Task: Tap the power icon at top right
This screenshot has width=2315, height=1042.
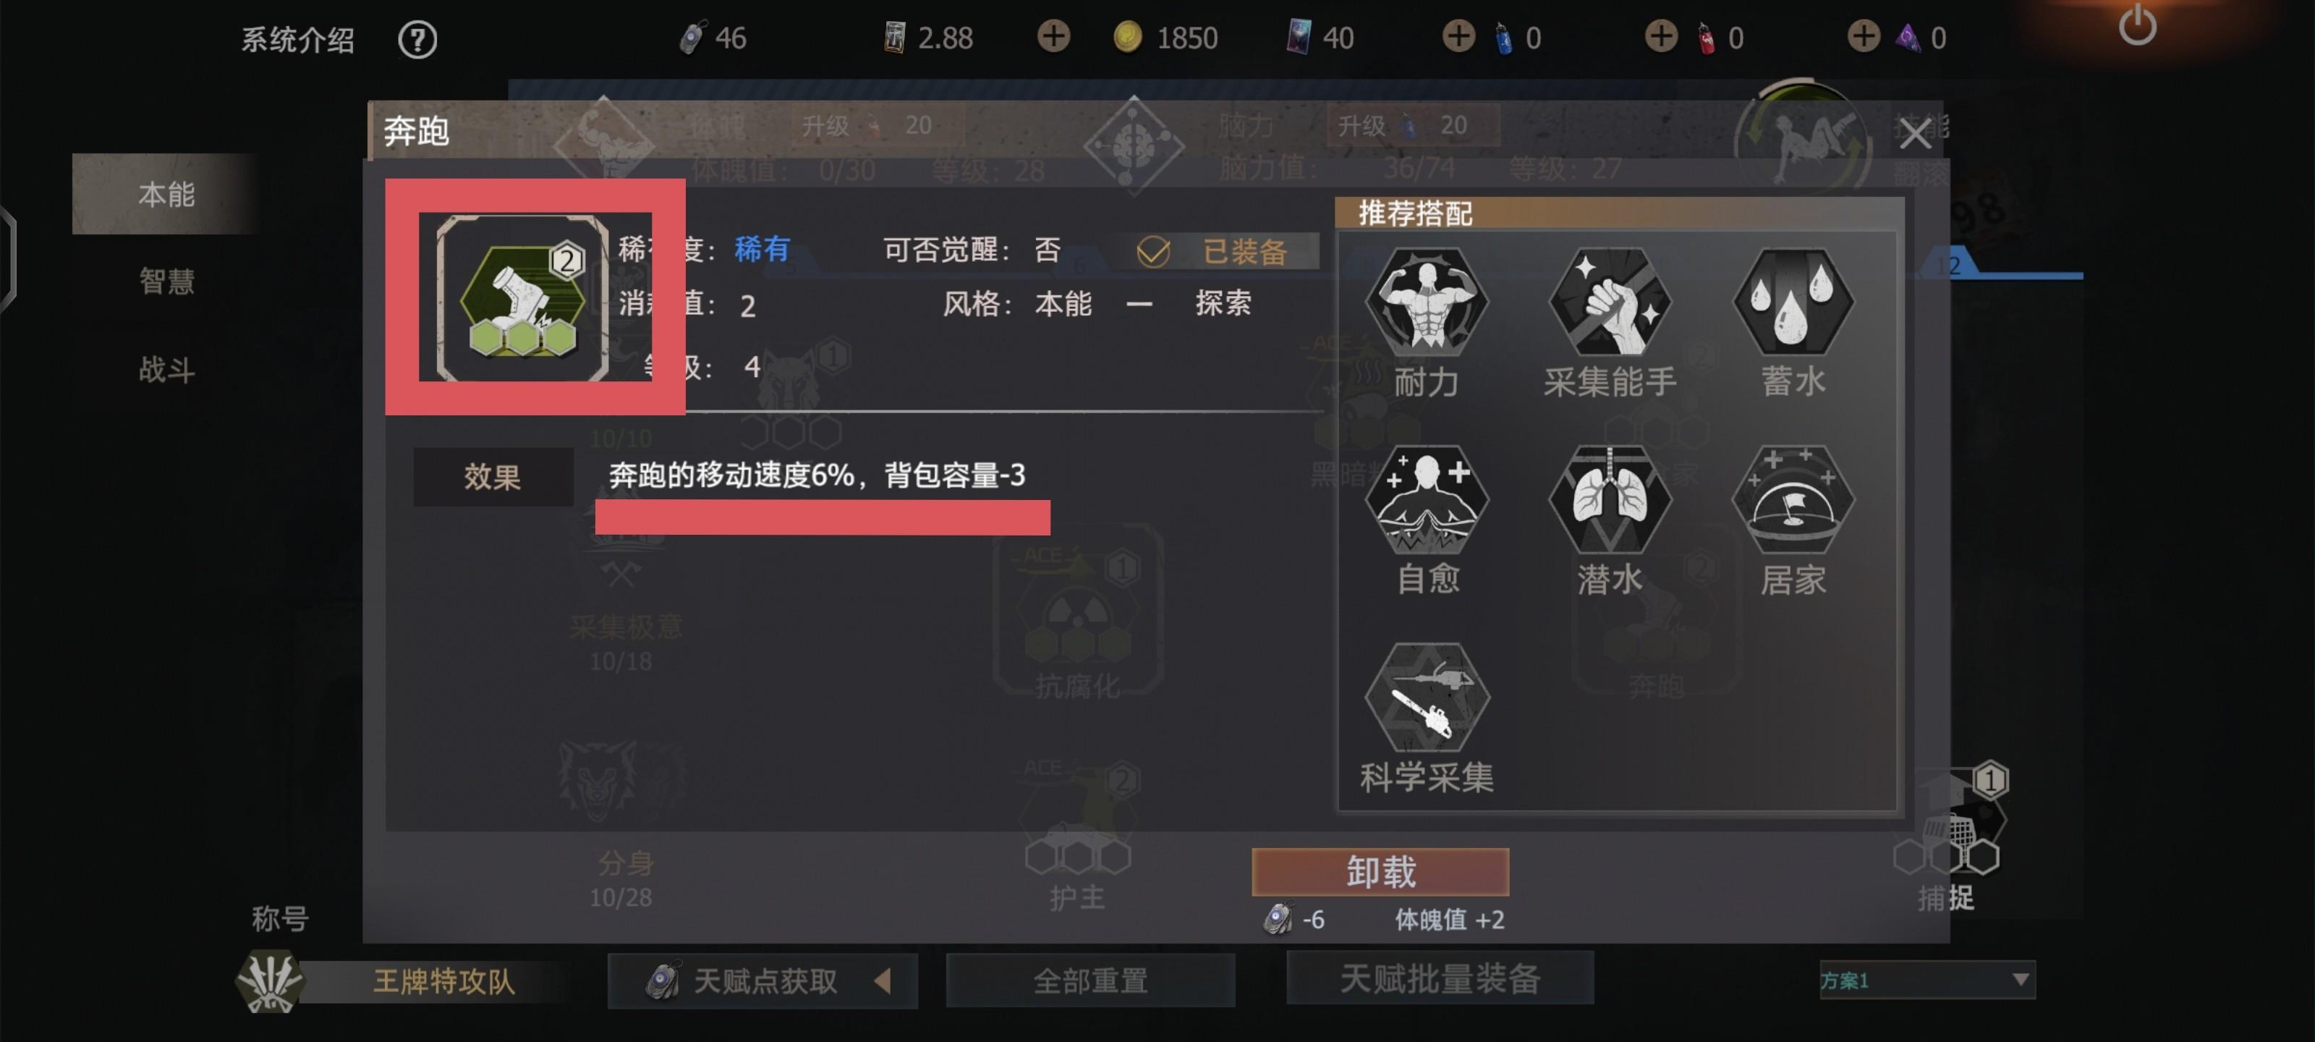Action: coord(2137,25)
